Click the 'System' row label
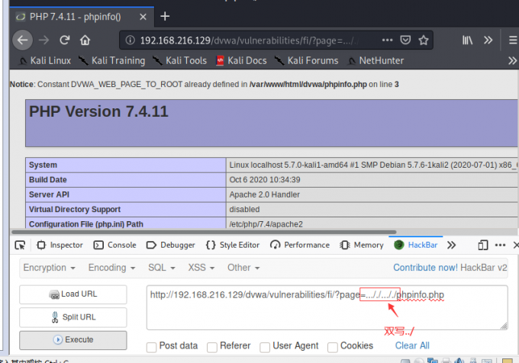The image size is (519, 363). coord(43,165)
